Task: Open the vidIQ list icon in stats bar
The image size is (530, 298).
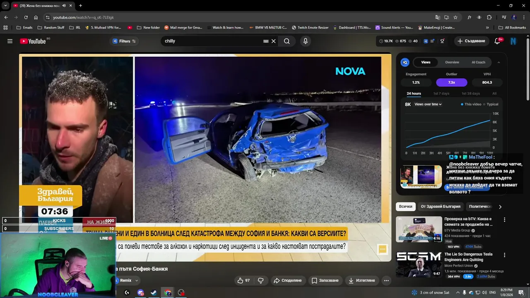Action: click(x=432, y=41)
